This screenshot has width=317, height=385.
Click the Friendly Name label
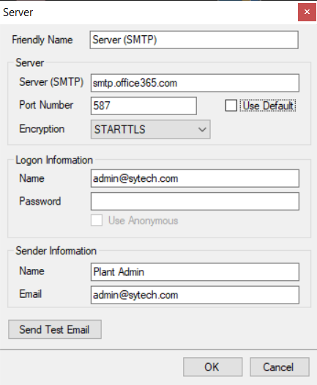42,40
